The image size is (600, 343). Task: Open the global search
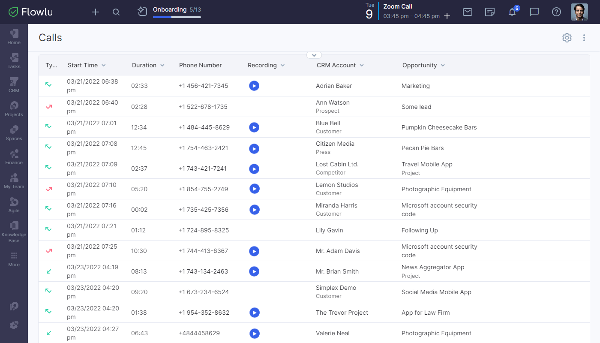click(116, 12)
